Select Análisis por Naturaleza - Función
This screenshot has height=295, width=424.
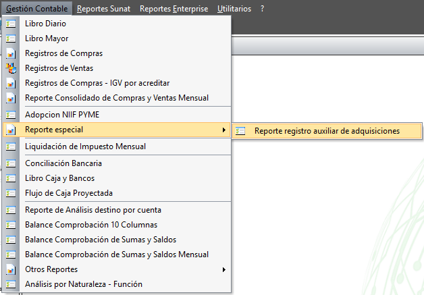117,284
